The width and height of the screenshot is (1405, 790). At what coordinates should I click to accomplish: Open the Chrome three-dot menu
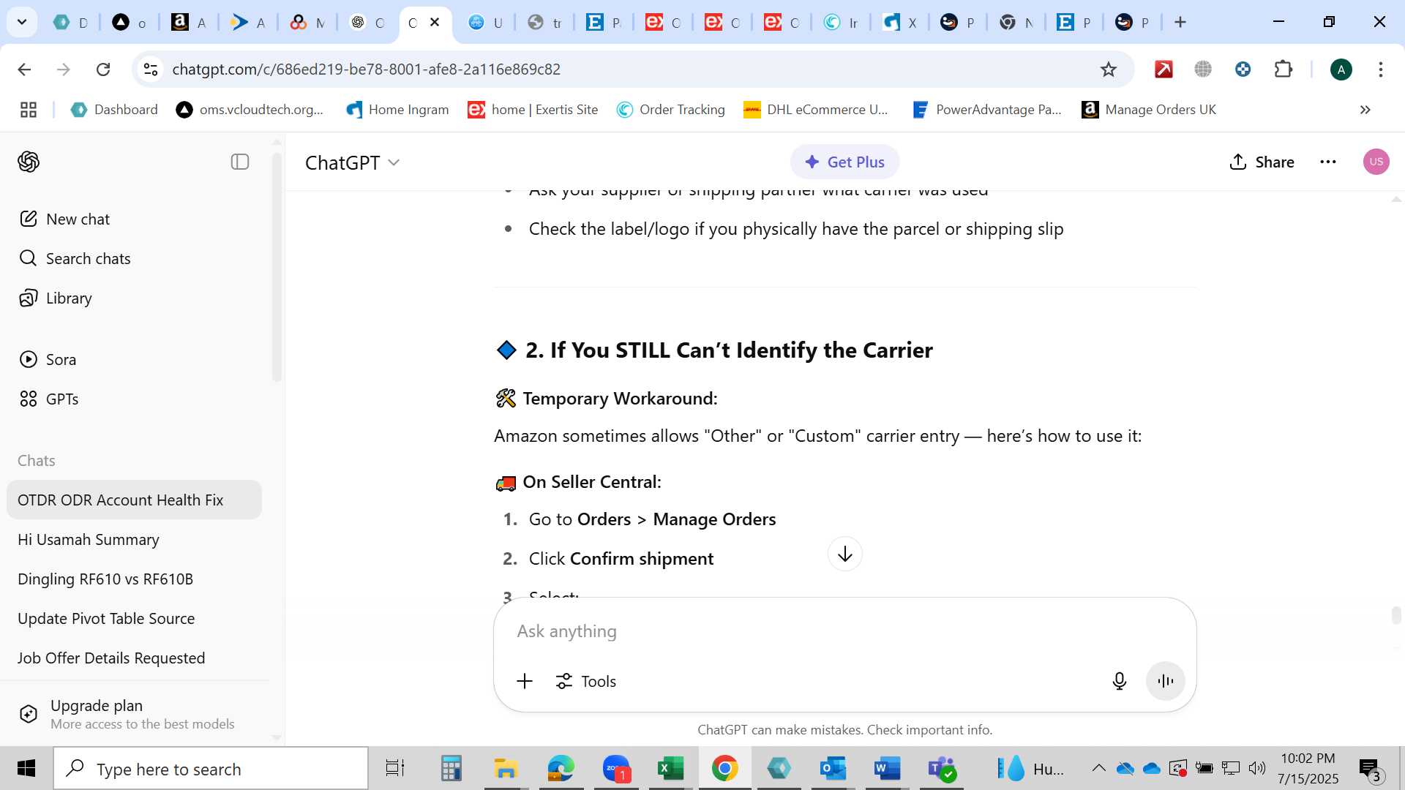tap(1380, 69)
